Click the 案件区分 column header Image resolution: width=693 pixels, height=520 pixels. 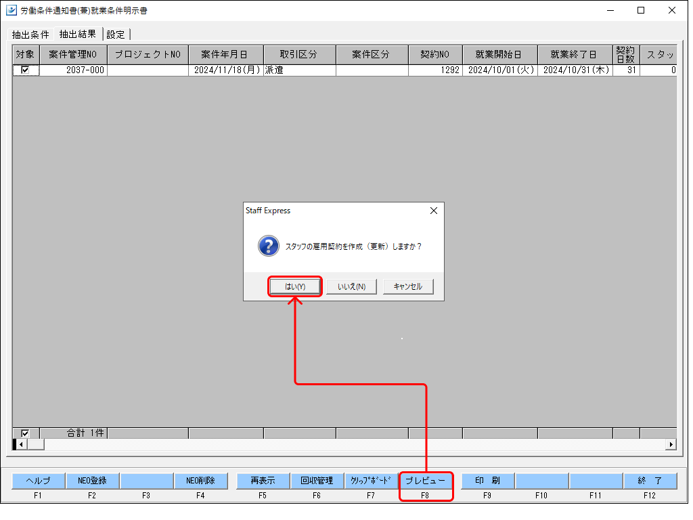click(x=372, y=54)
